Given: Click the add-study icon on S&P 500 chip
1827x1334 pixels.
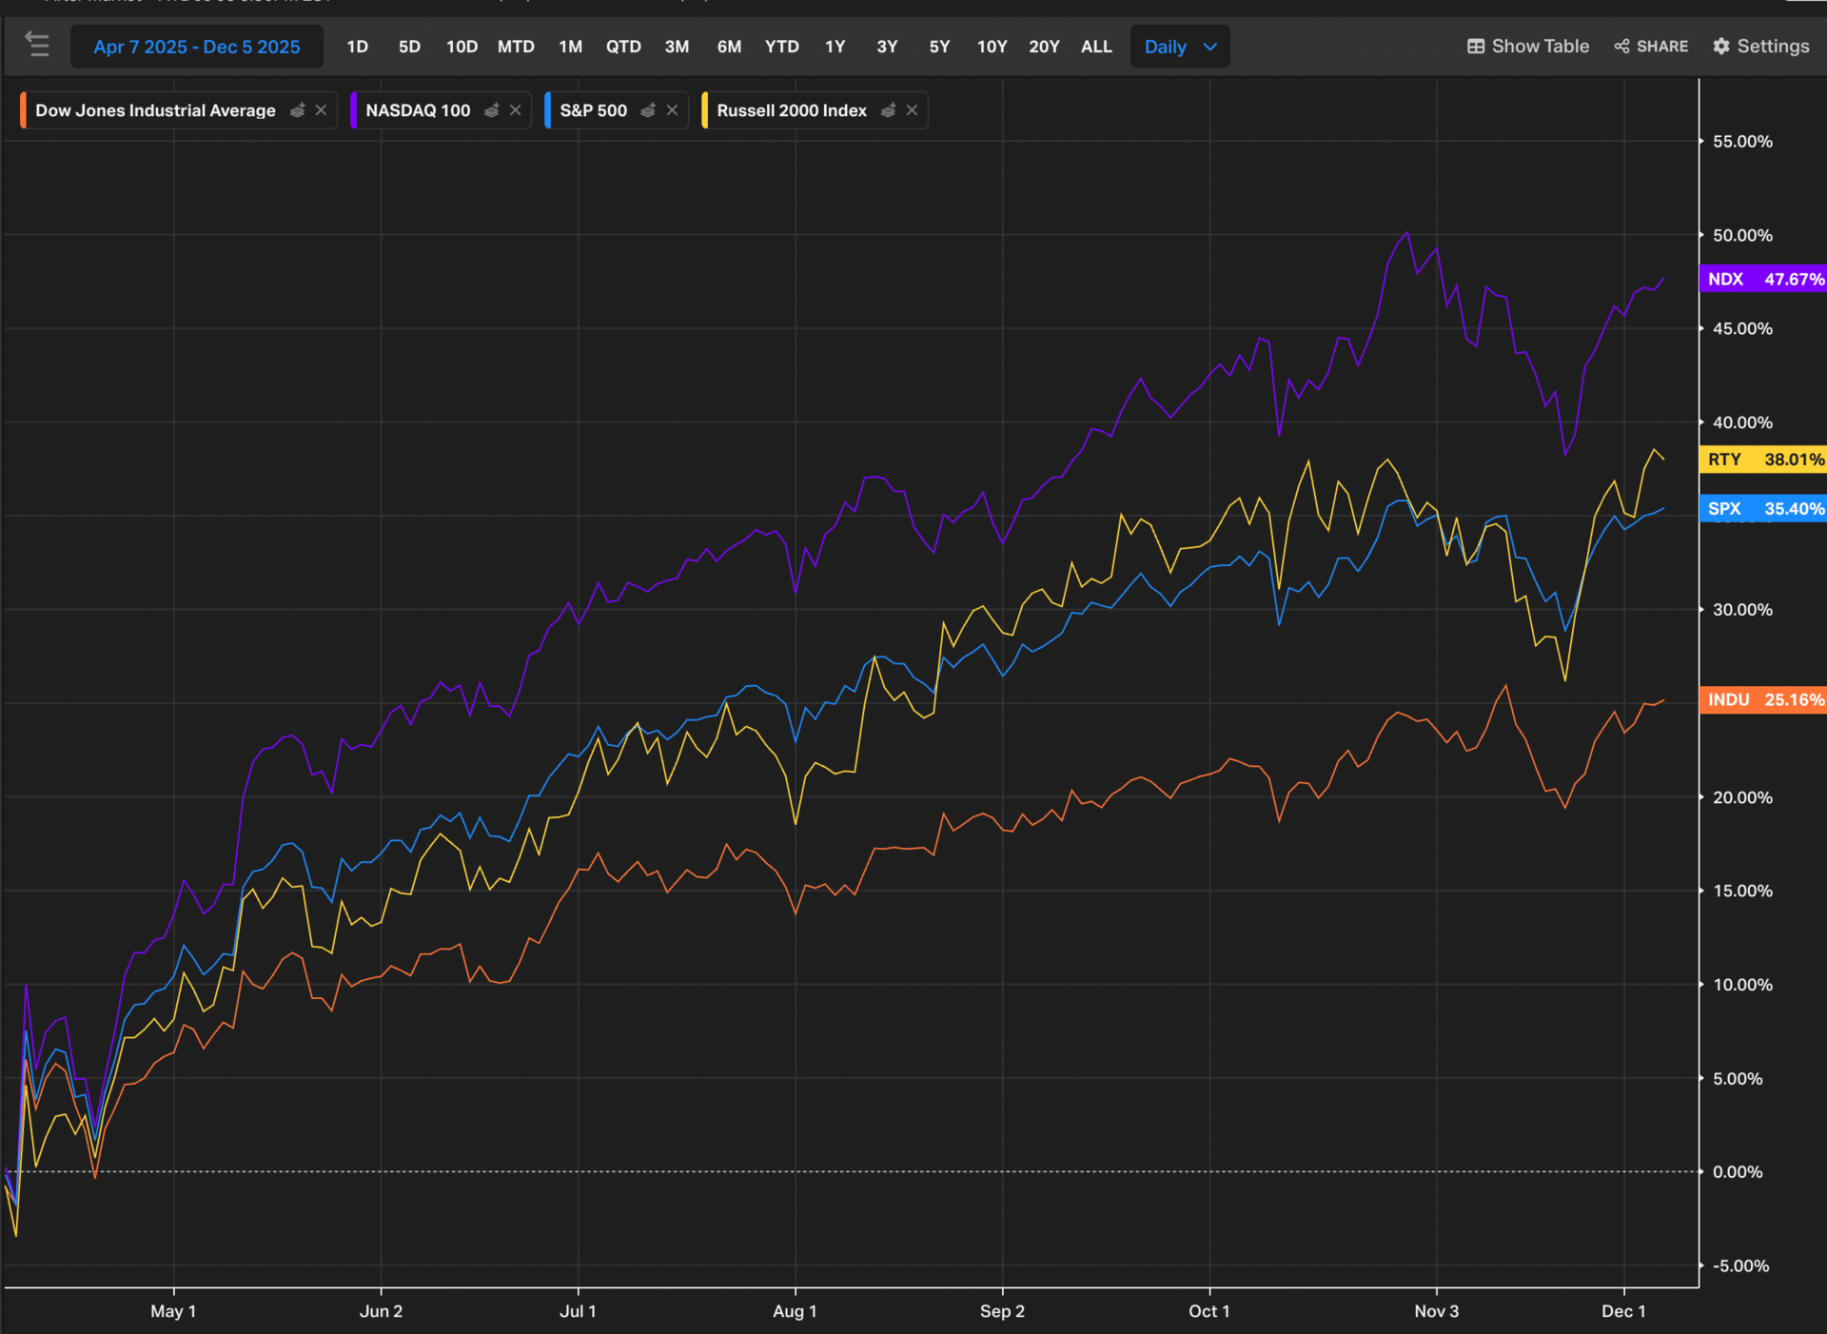Looking at the screenshot, I should pyautogui.click(x=648, y=110).
